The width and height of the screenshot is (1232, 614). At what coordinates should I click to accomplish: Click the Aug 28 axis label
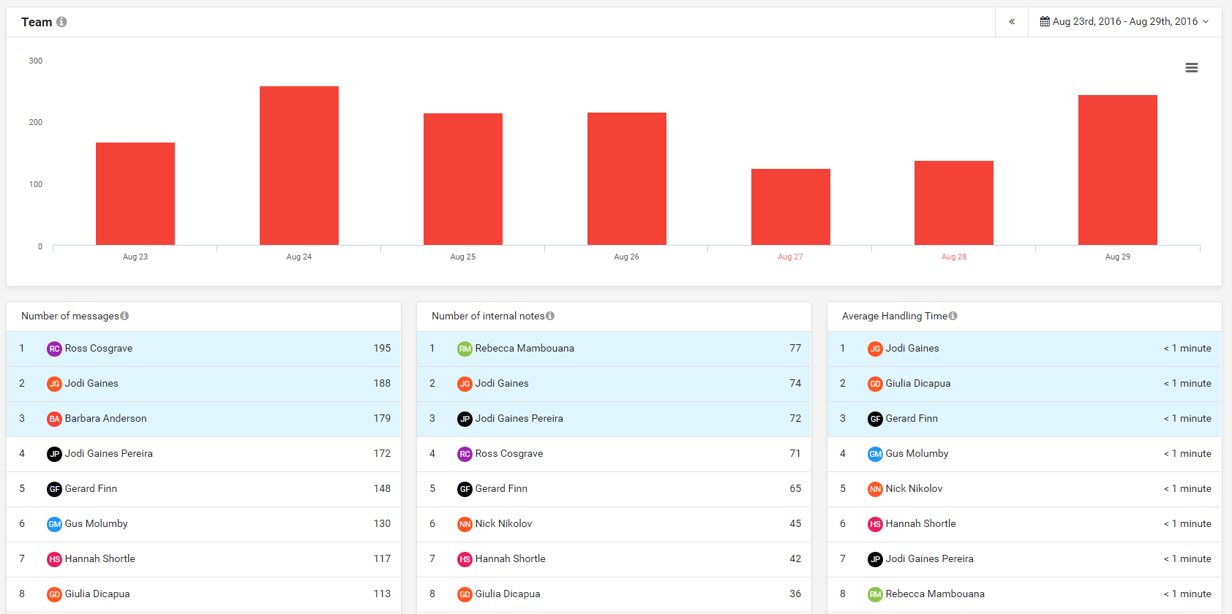(954, 257)
